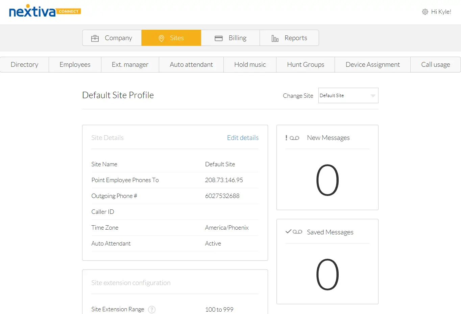Navigate to Hunt Groups
461x314 pixels.
pyautogui.click(x=305, y=64)
